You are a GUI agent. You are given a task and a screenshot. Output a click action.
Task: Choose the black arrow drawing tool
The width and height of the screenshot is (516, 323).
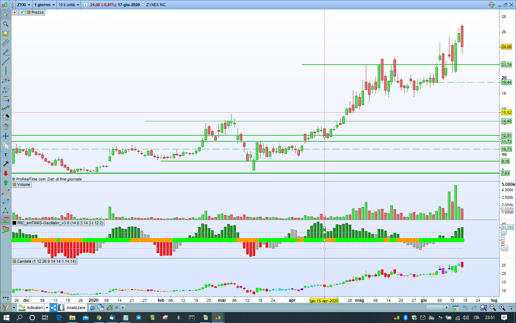click(5, 164)
